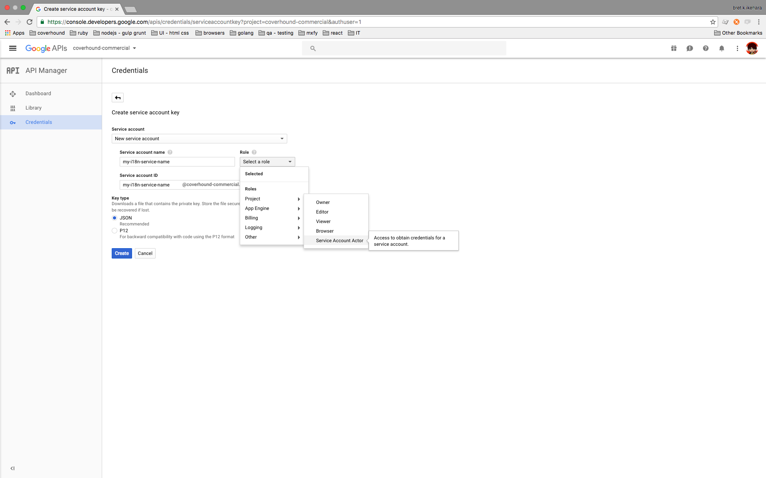Open the Service account dropdown

click(199, 139)
